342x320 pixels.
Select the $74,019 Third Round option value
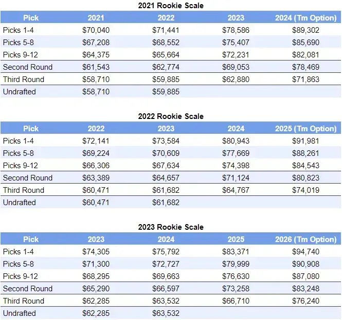[305, 190]
